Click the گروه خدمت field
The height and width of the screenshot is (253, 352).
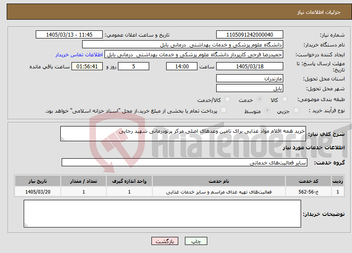(x=184, y=162)
